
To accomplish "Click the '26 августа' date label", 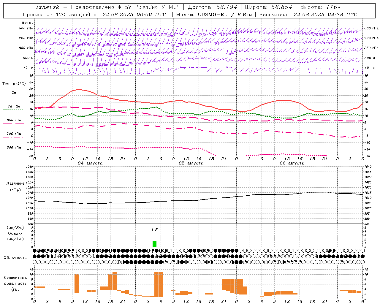I will tap(292, 163).
